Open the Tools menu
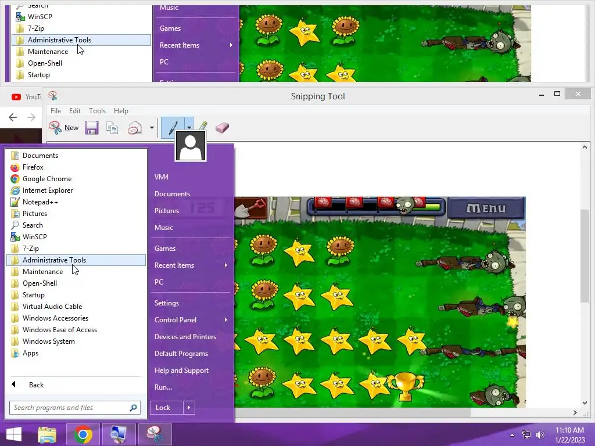 point(97,111)
